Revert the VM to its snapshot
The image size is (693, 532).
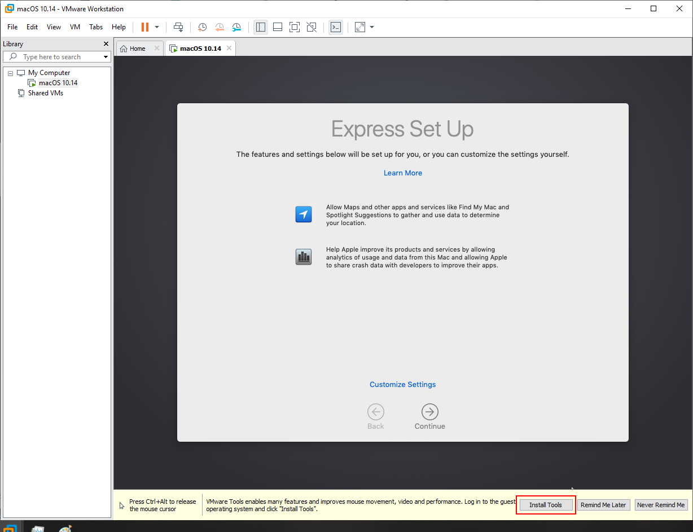219,27
